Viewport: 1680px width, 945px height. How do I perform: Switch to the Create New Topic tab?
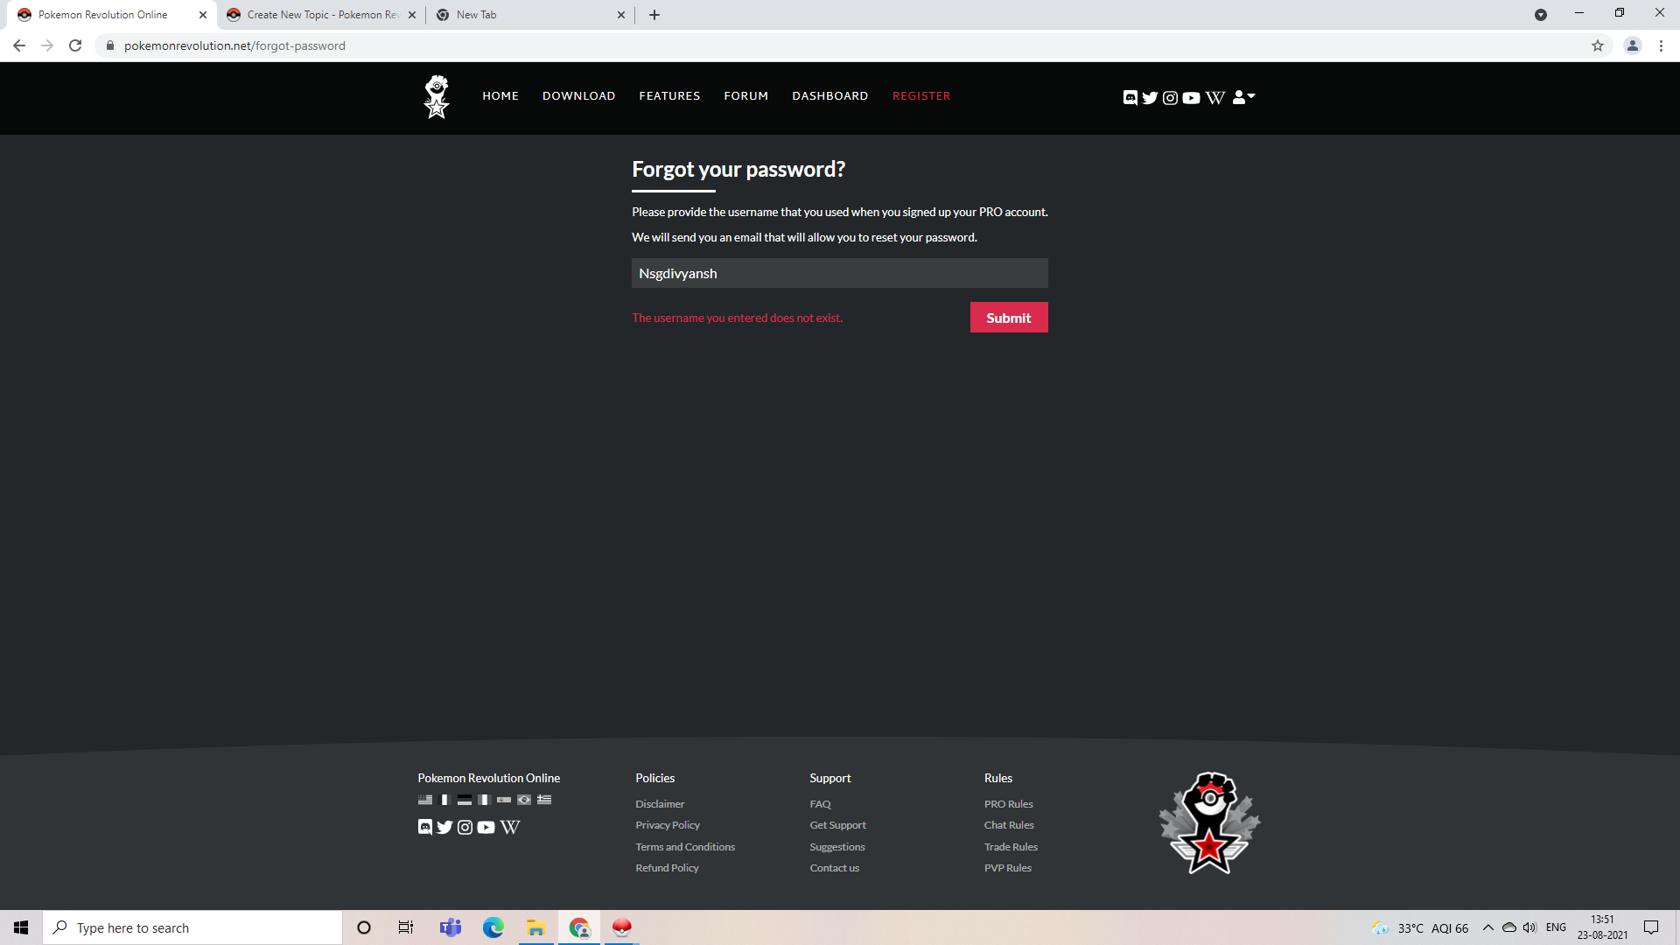pos(320,15)
